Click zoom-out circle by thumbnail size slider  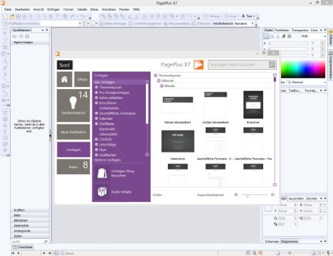pos(236,195)
